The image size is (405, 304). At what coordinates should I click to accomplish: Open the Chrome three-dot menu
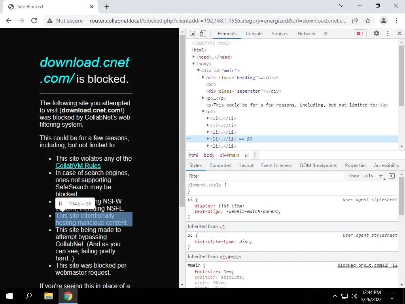396,21
